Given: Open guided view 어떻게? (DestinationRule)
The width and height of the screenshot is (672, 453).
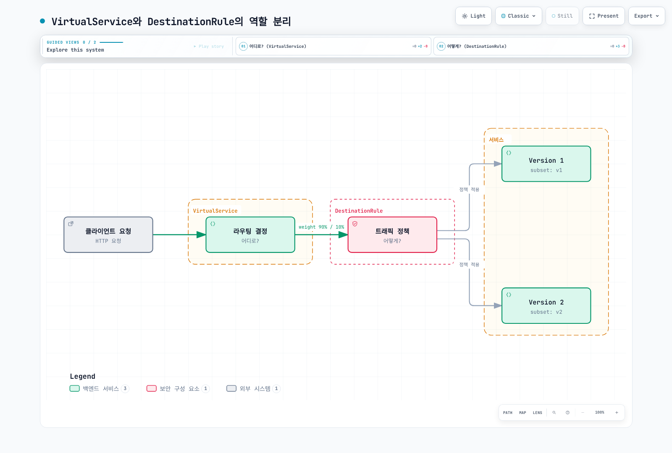Looking at the screenshot, I should tap(531, 46).
